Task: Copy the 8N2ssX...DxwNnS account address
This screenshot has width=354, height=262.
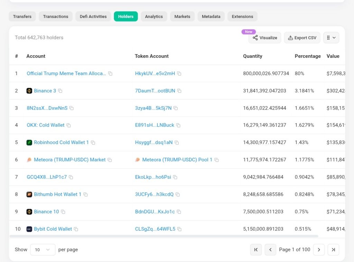Action: (x=72, y=108)
